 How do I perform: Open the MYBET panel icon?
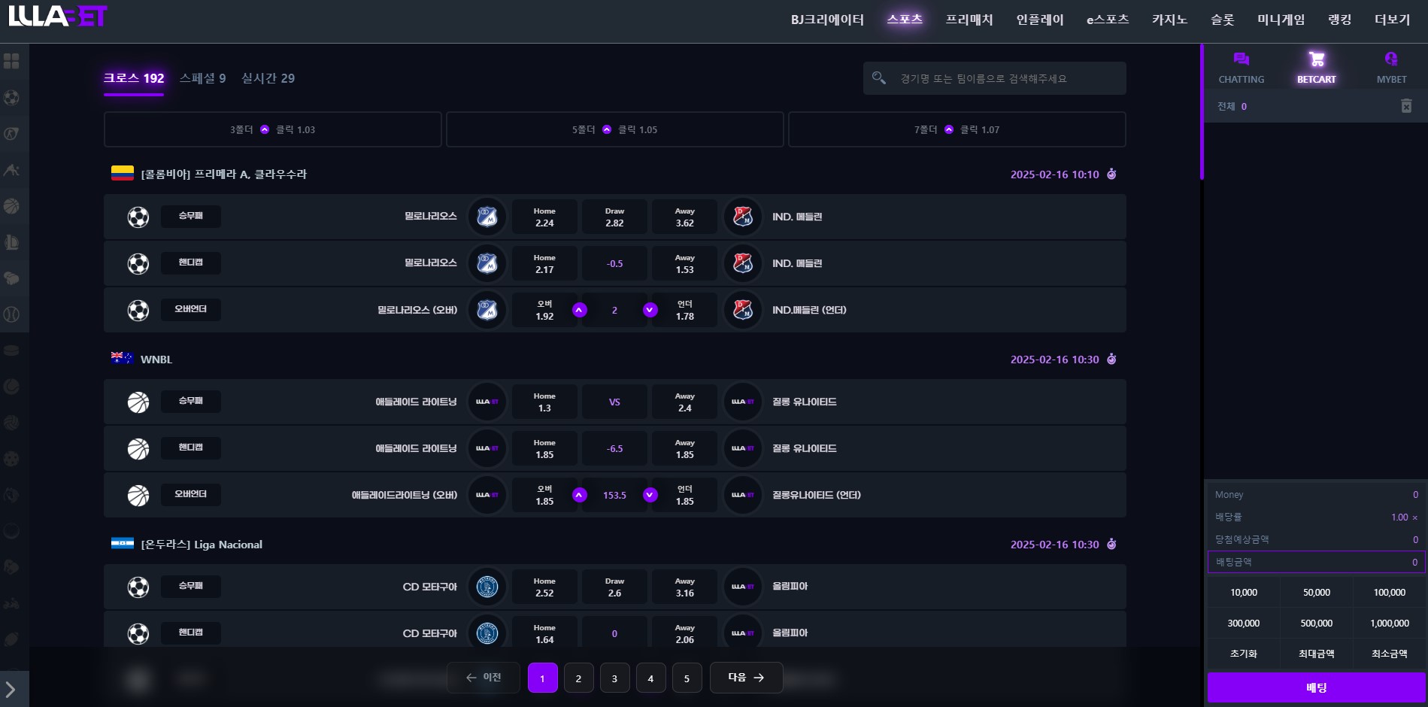click(1390, 60)
